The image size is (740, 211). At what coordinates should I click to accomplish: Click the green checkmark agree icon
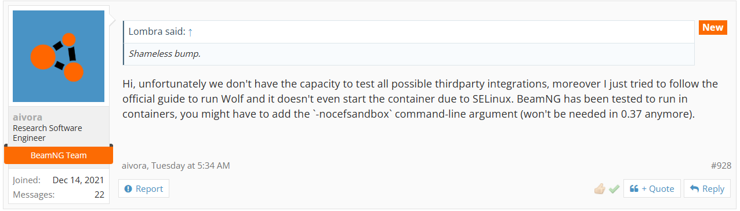point(614,189)
